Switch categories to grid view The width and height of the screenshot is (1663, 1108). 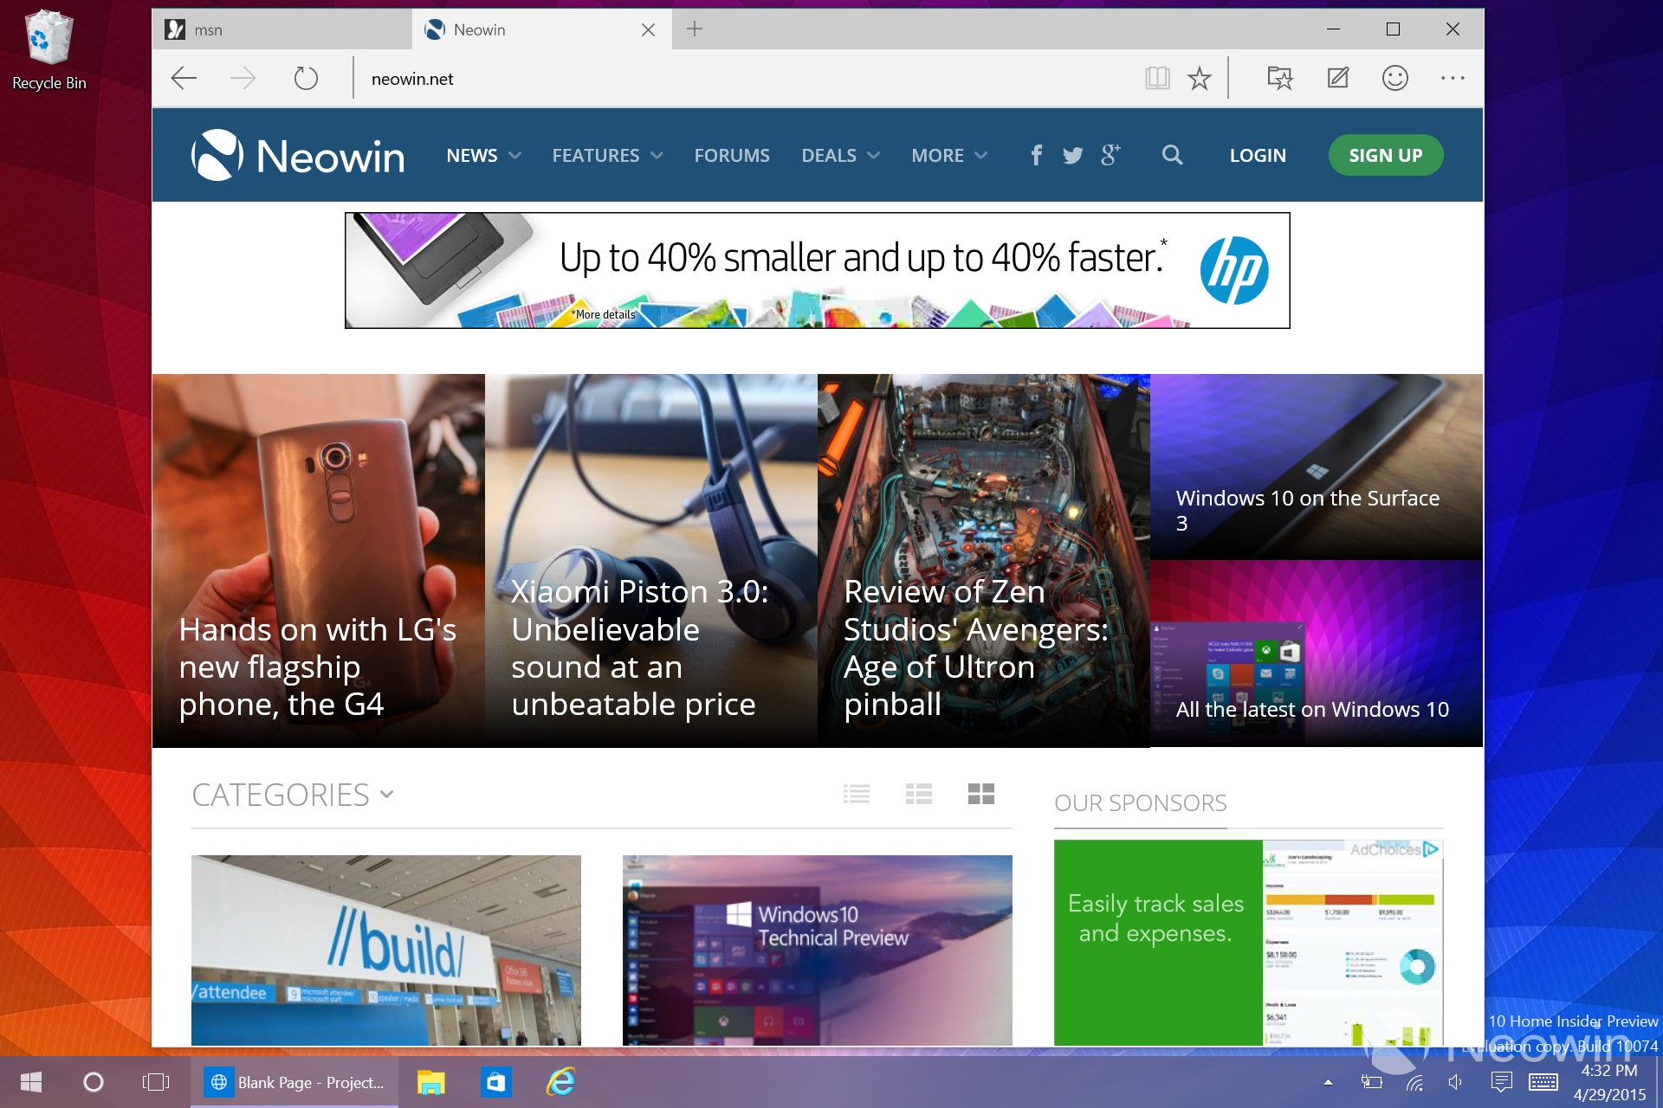tap(981, 794)
